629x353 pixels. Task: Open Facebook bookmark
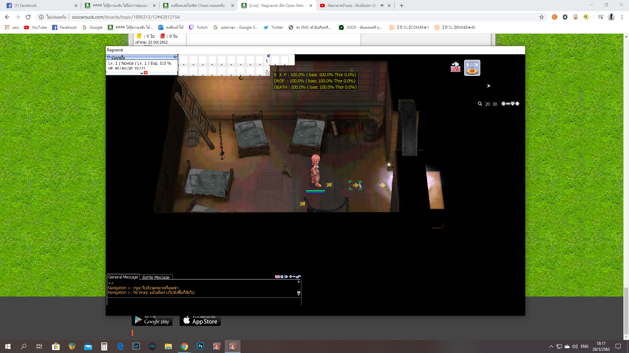click(65, 27)
